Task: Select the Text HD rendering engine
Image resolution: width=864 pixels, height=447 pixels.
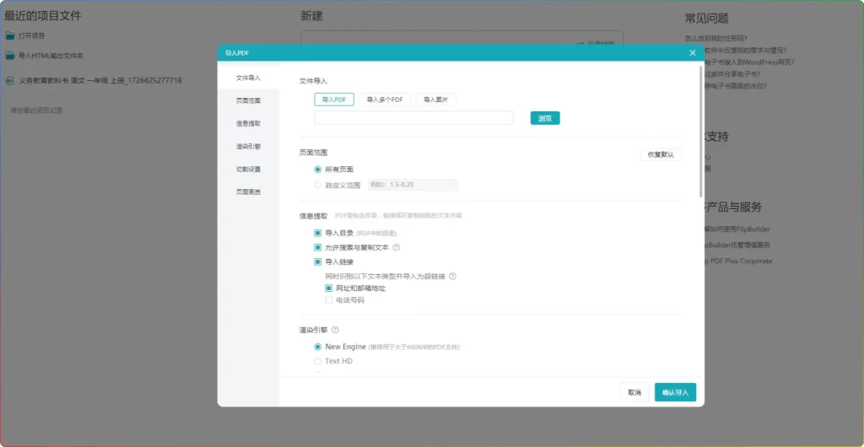Action: (x=318, y=361)
